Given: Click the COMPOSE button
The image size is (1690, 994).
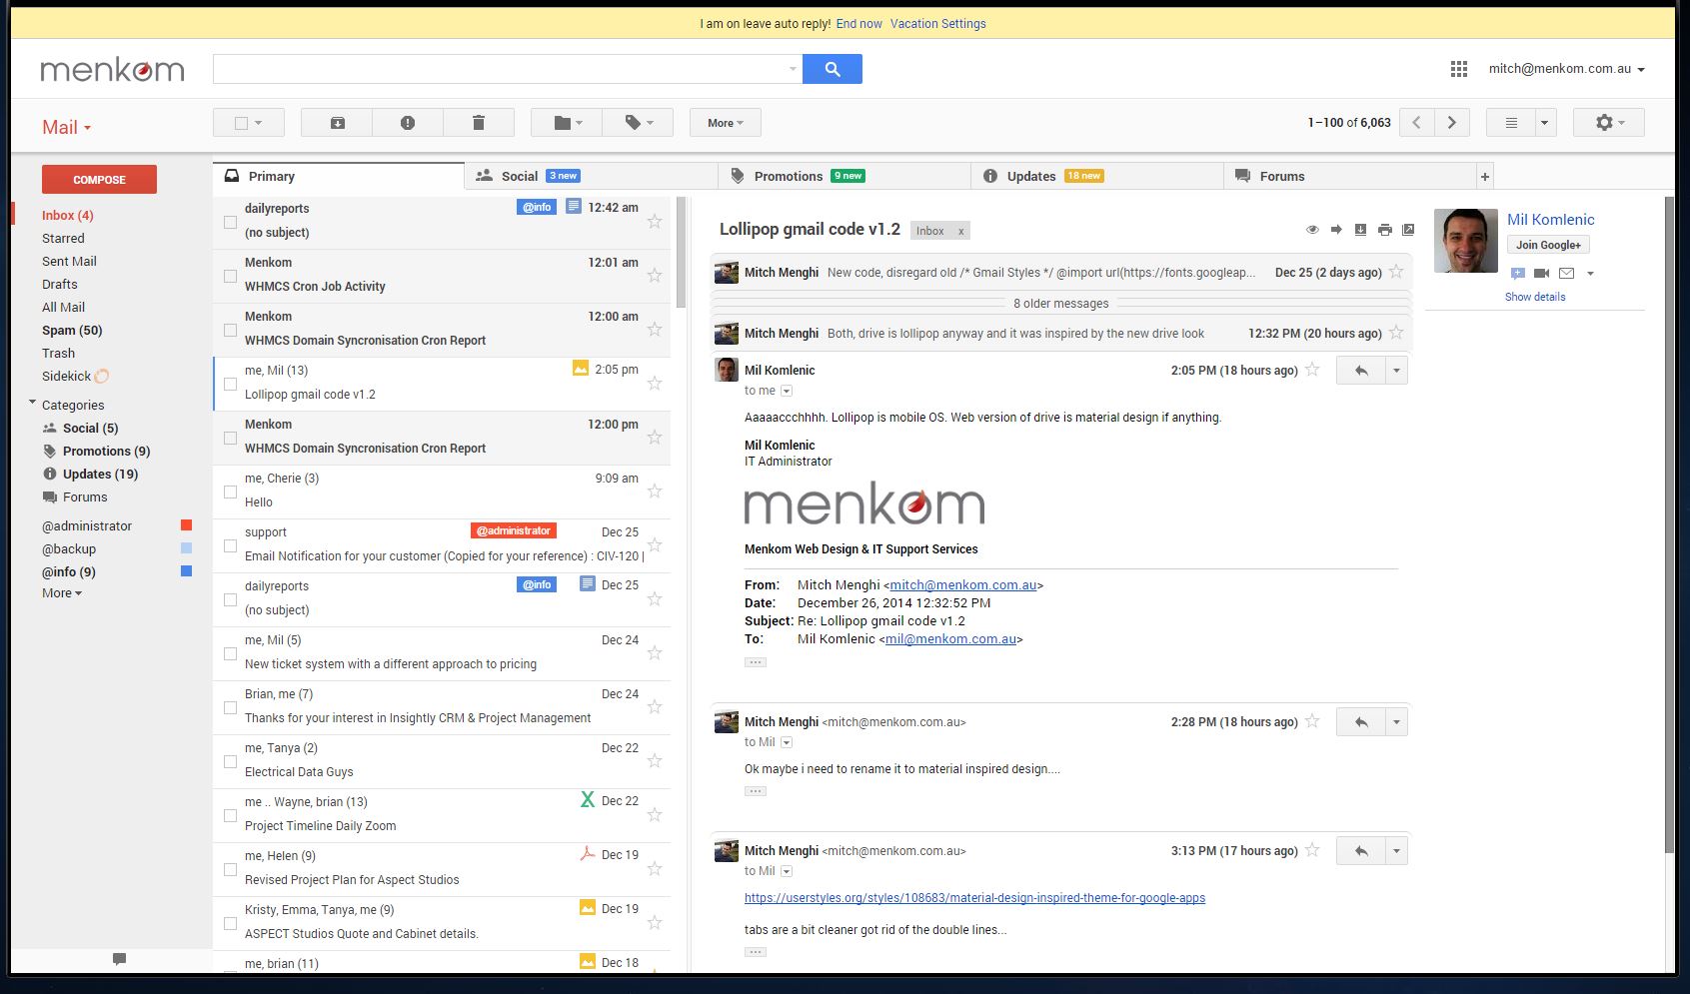Looking at the screenshot, I should tap(98, 179).
